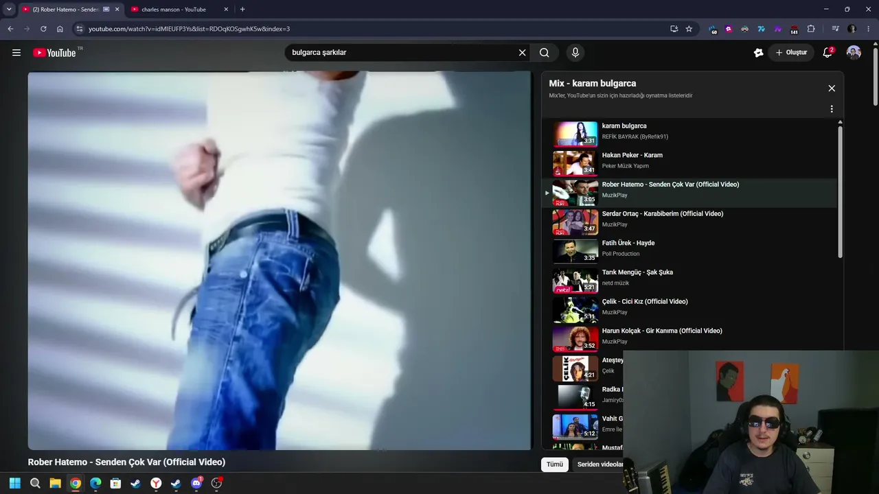879x494 pixels.
Task: Close the Rober Hatemo tab
Action: (x=117, y=10)
